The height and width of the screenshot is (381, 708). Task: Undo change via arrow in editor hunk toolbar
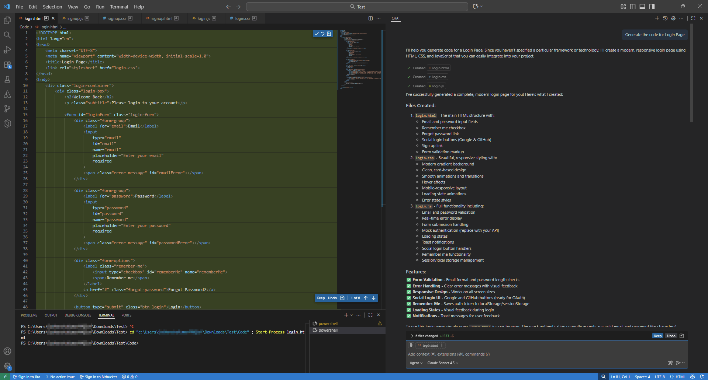pyautogui.click(x=322, y=34)
